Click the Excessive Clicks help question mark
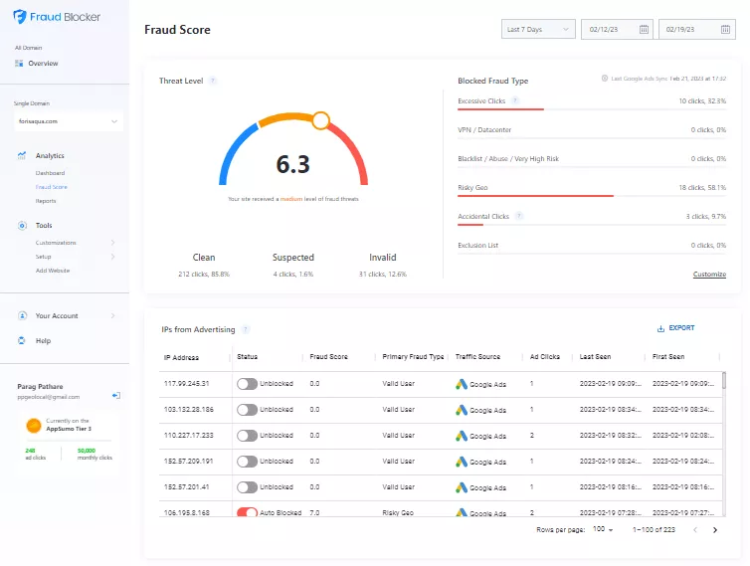750x566 pixels. pos(514,100)
